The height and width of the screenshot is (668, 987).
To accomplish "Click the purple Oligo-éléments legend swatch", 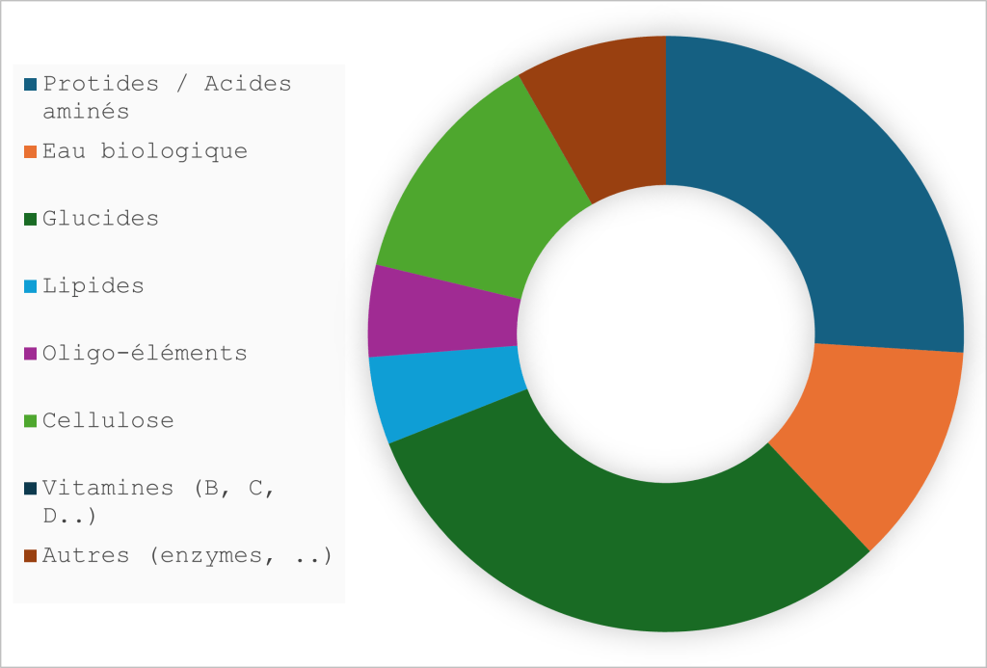I will pyautogui.click(x=32, y=354).
